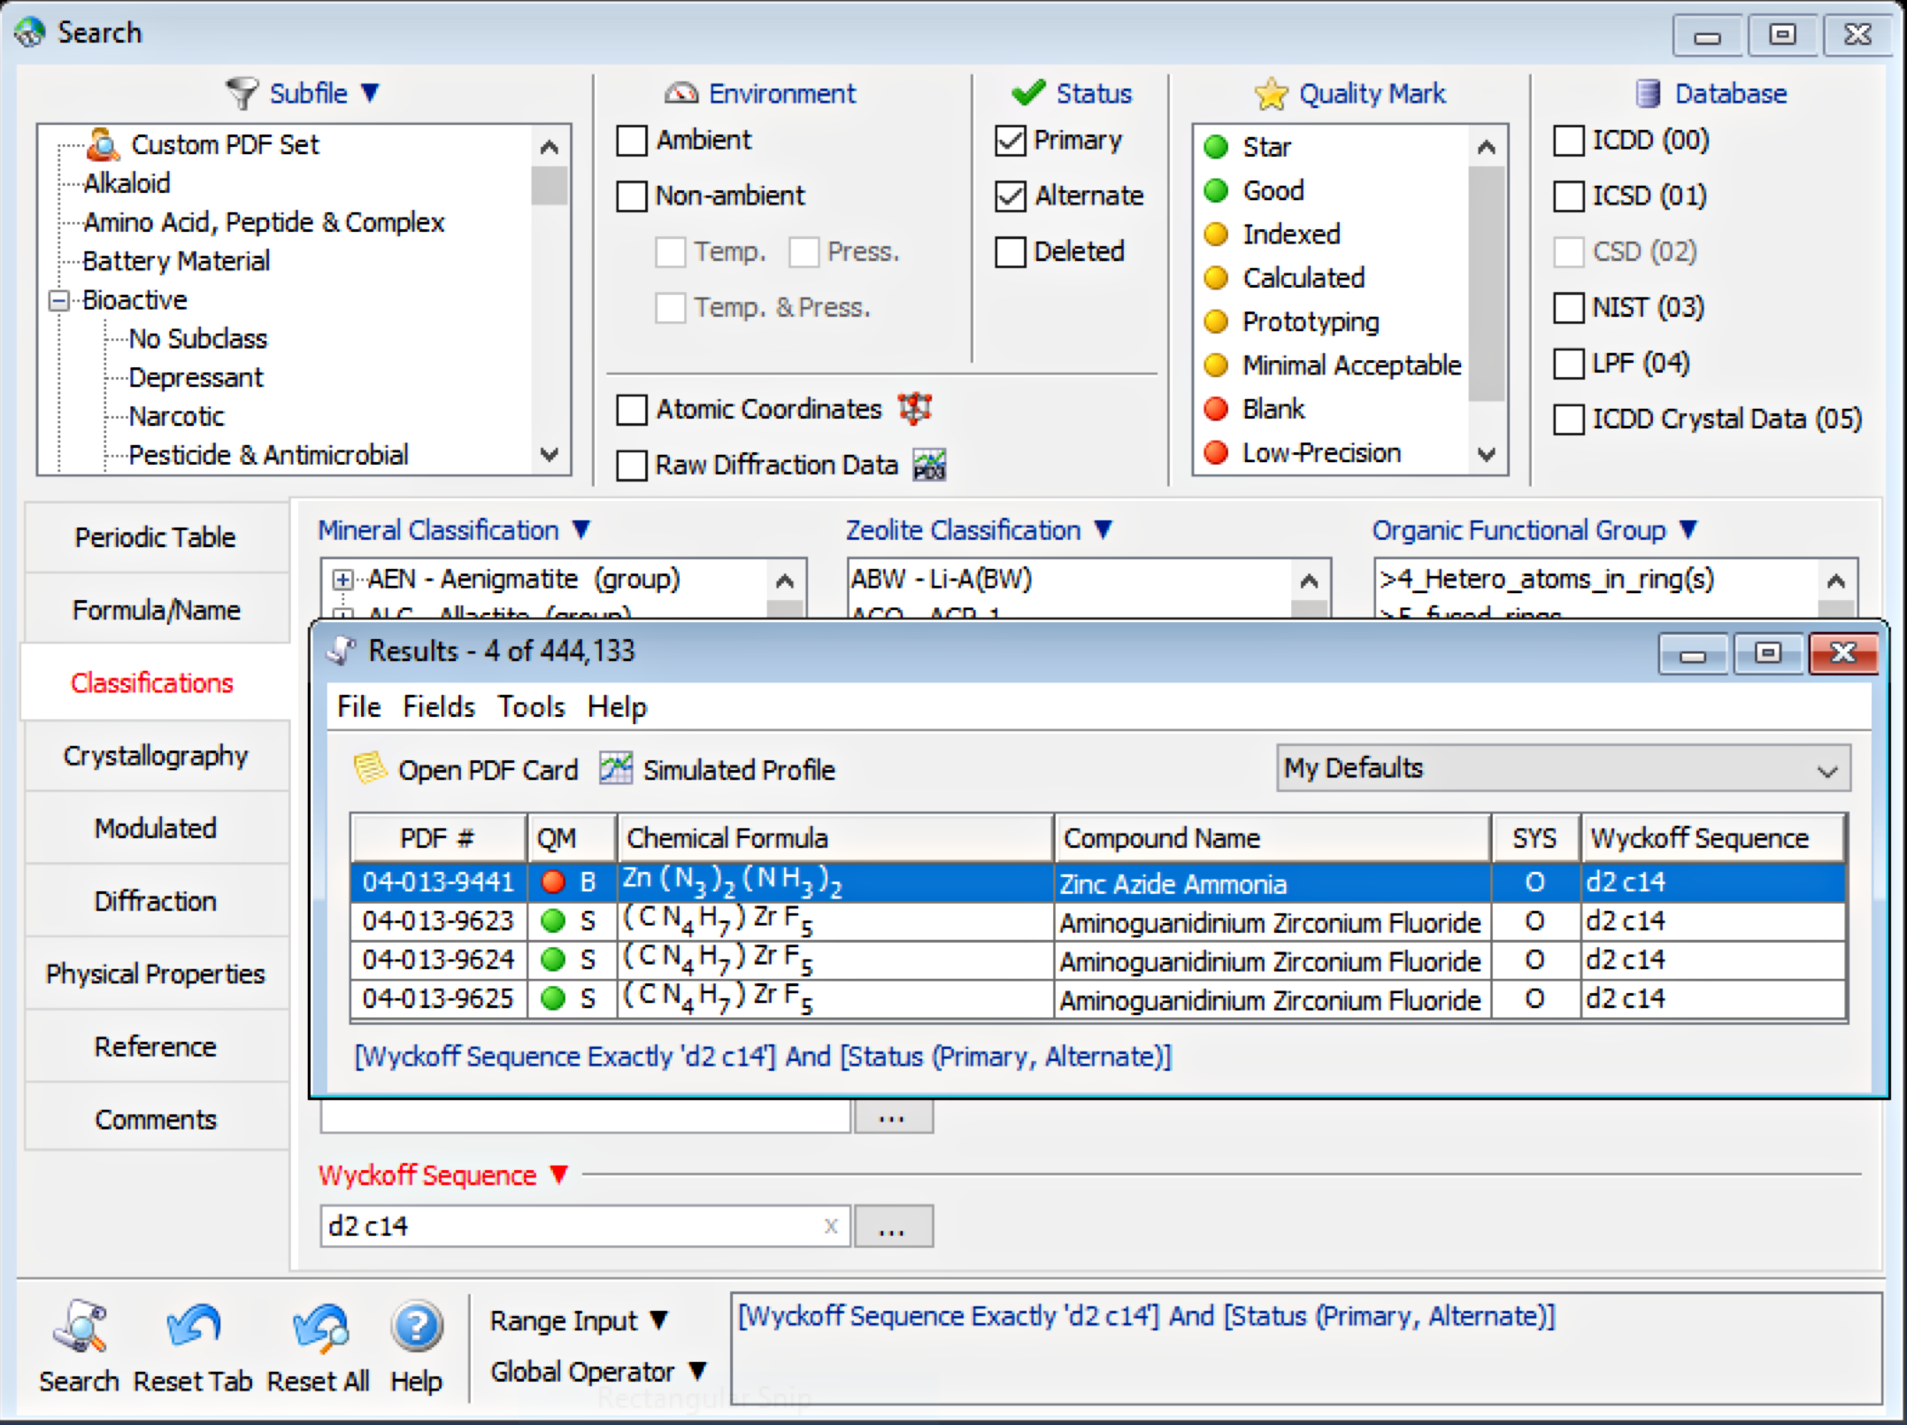Enable the Ambient environment checkbox

tap(631, 140)
